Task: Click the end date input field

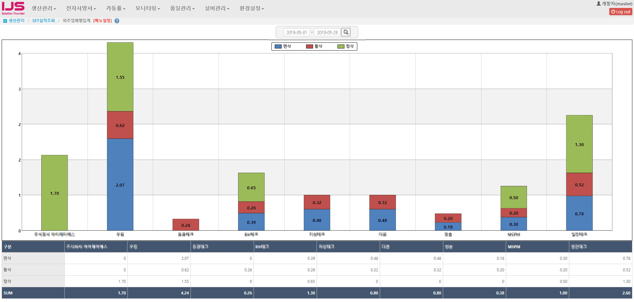Action: point(327,32)
